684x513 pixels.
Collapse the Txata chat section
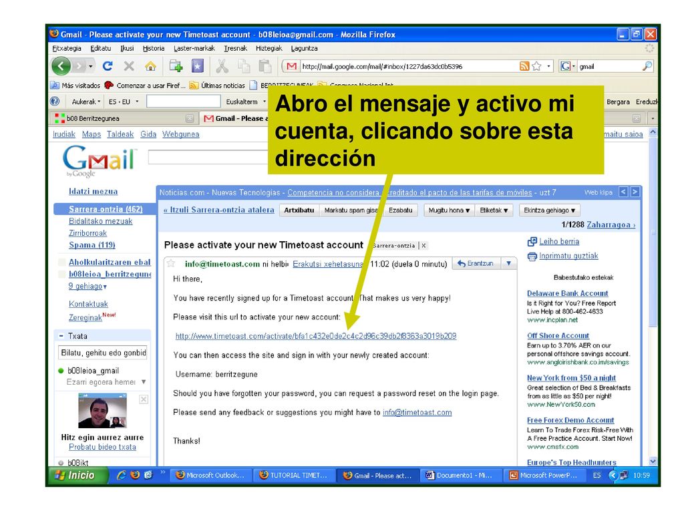click(61, 336)
